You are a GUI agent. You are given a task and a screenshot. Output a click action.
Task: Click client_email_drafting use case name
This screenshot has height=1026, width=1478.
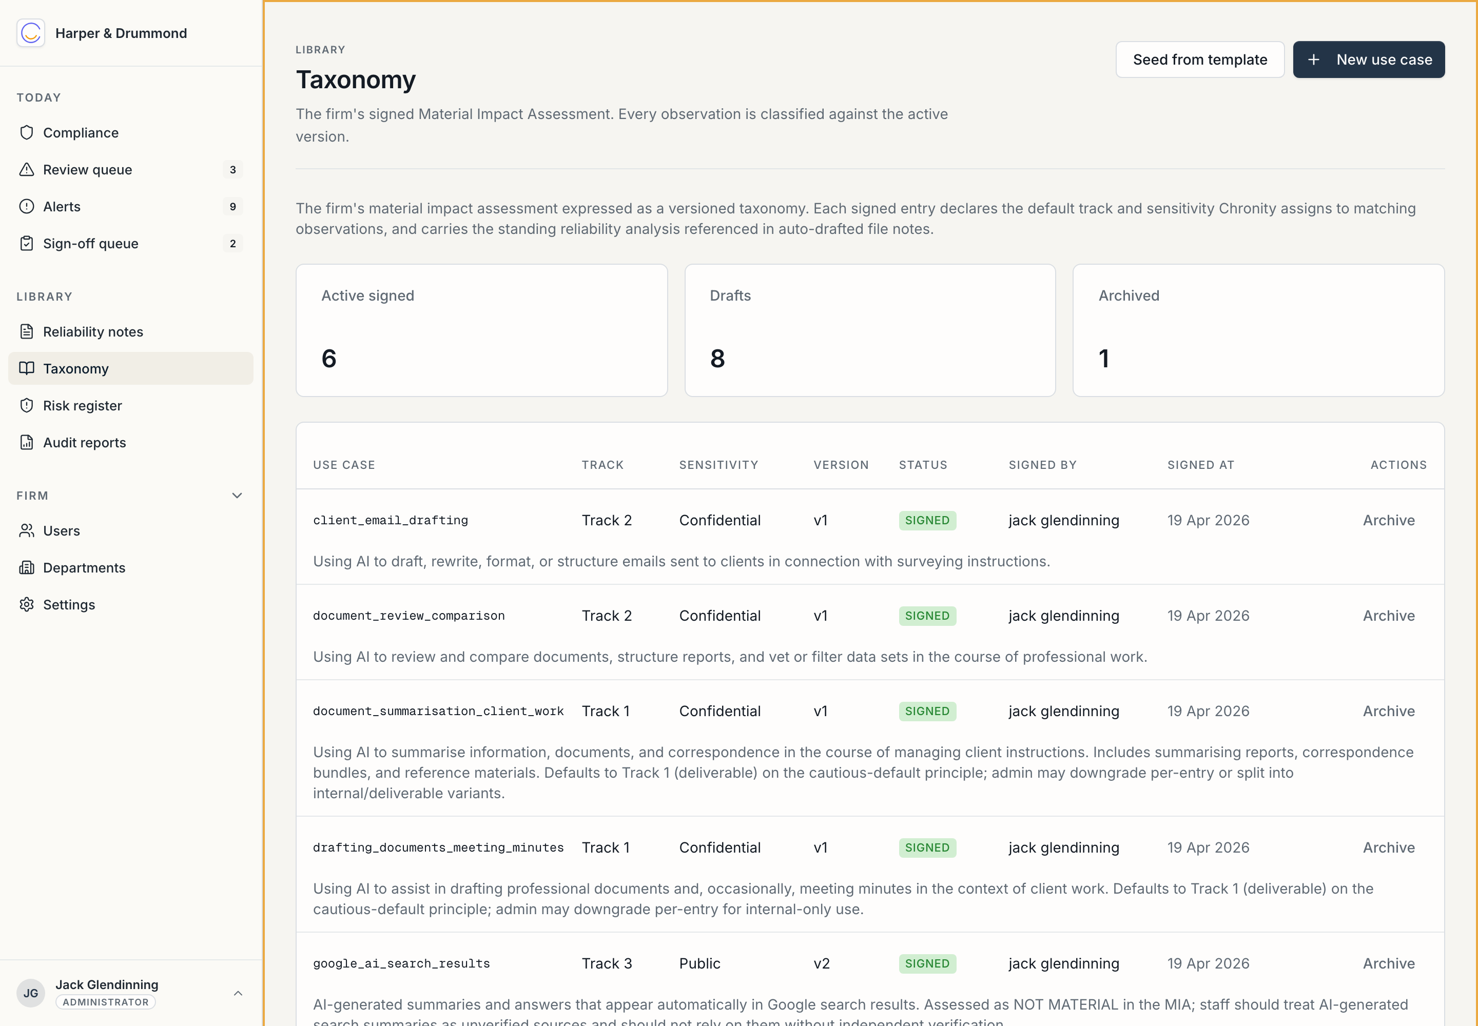(391, 520)
